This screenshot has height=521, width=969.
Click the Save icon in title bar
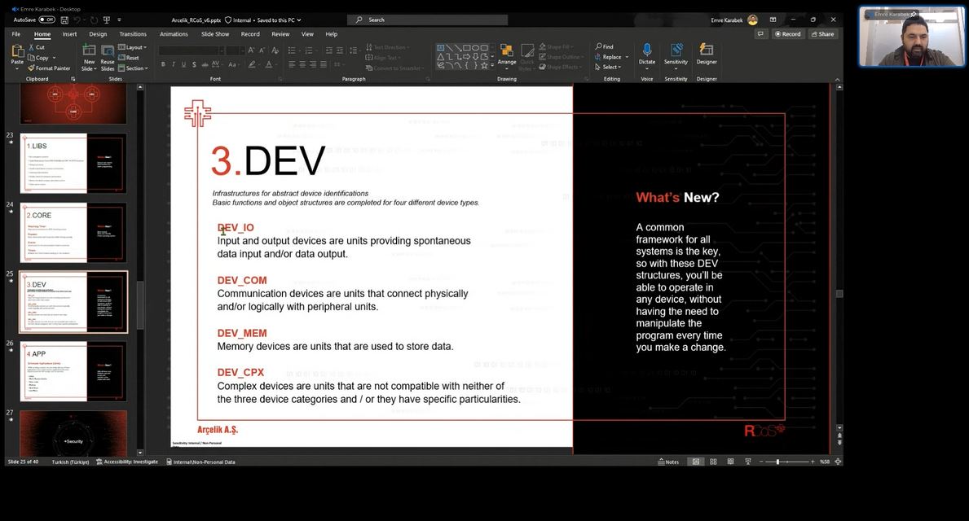(64, 20)
